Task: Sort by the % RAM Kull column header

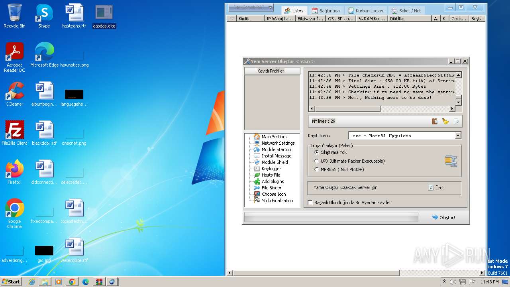Action: pos(371,19)
